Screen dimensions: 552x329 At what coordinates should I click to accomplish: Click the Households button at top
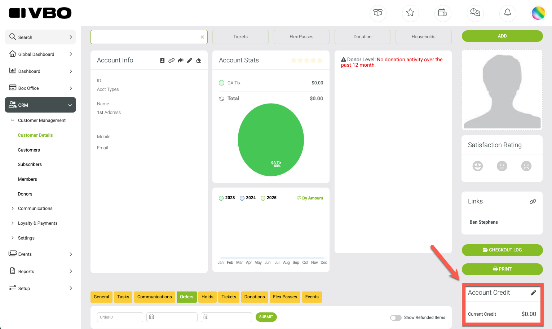tap(424, 37)
